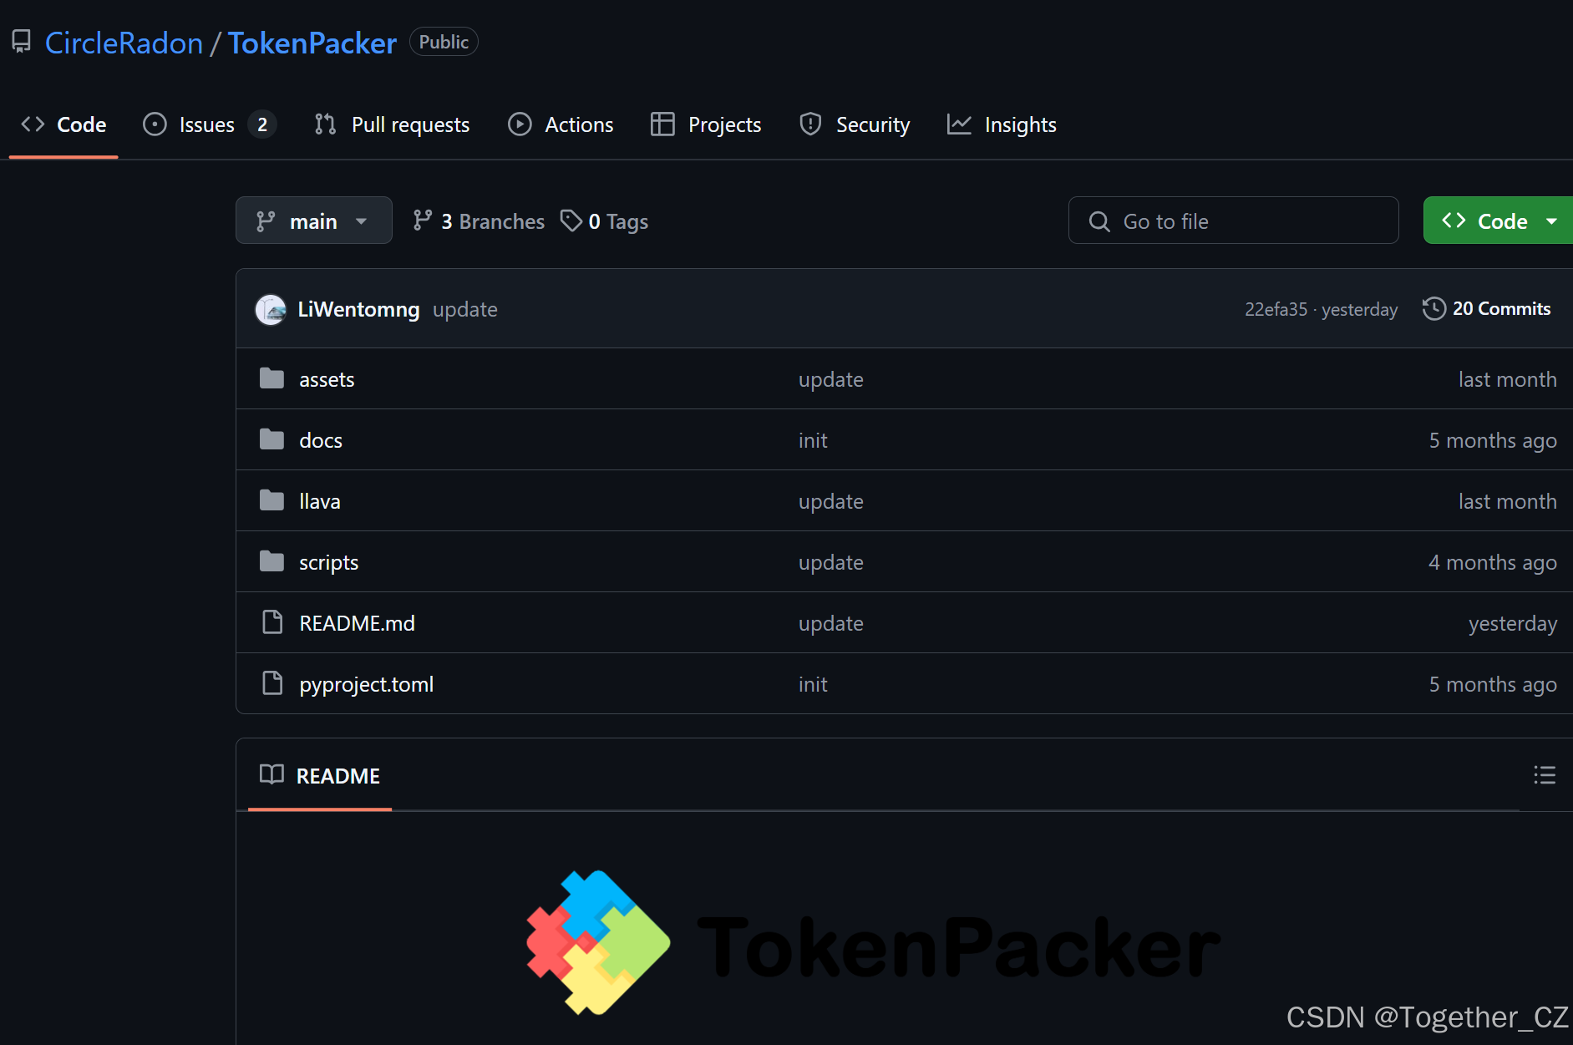Click the Insights graph icon

point(959,124)
